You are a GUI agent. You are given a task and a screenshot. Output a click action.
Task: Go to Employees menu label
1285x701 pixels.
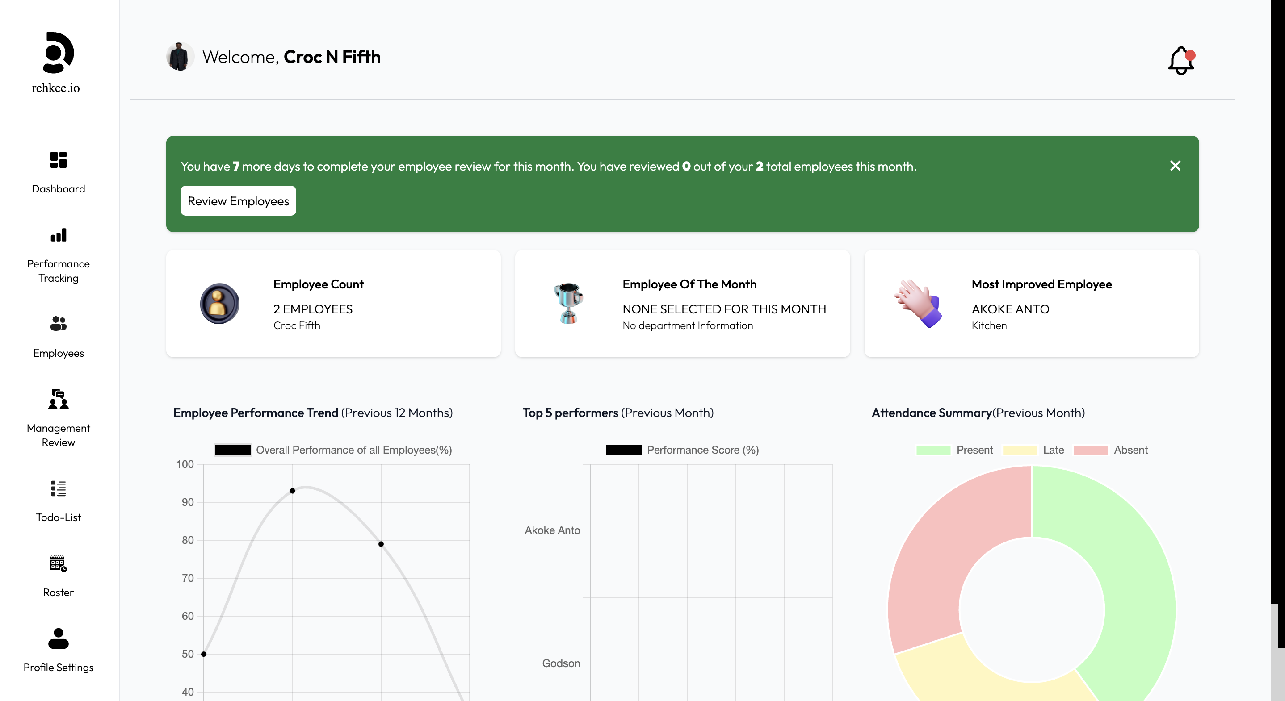point(59,353)
